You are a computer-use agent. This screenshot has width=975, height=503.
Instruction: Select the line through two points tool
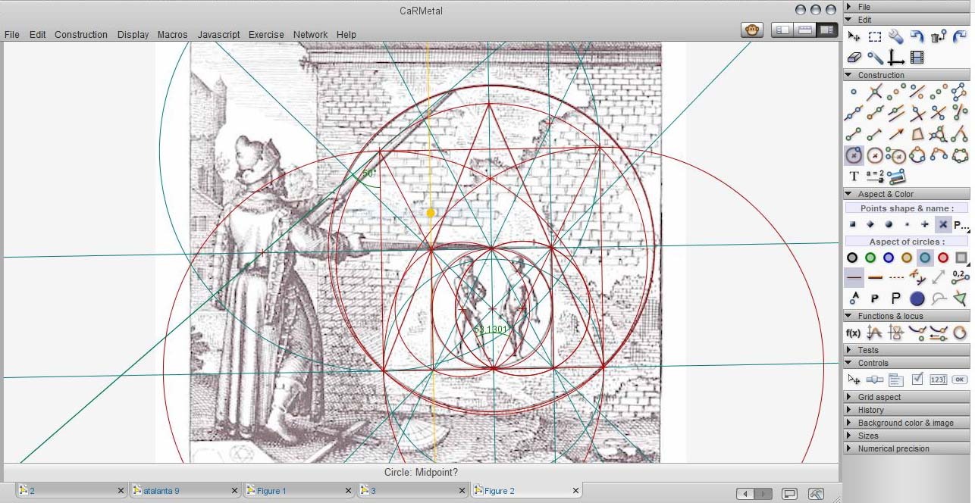854,113
